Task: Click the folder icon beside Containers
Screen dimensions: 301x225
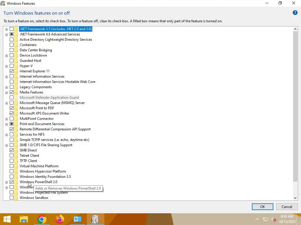Action: point(16,45)
